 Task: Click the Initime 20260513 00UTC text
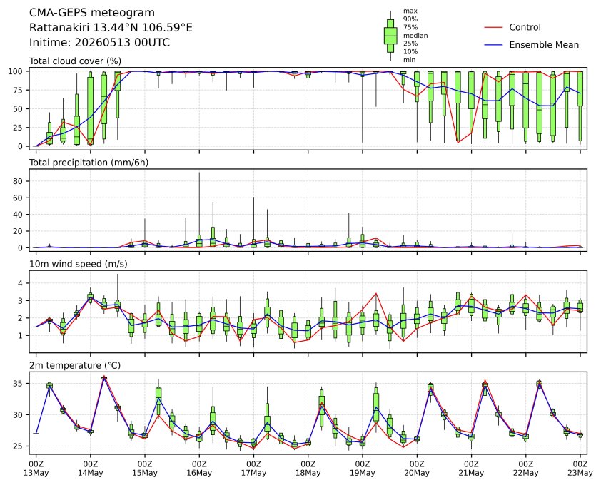(x=100, y=42)
